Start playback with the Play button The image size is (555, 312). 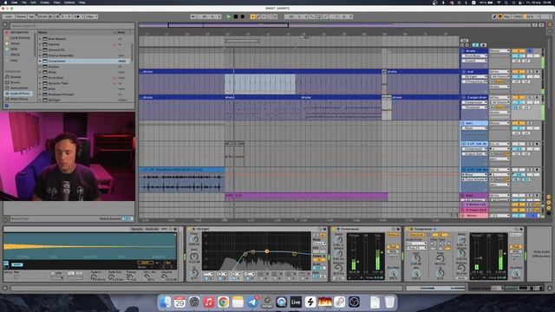(x=229, y=16)
